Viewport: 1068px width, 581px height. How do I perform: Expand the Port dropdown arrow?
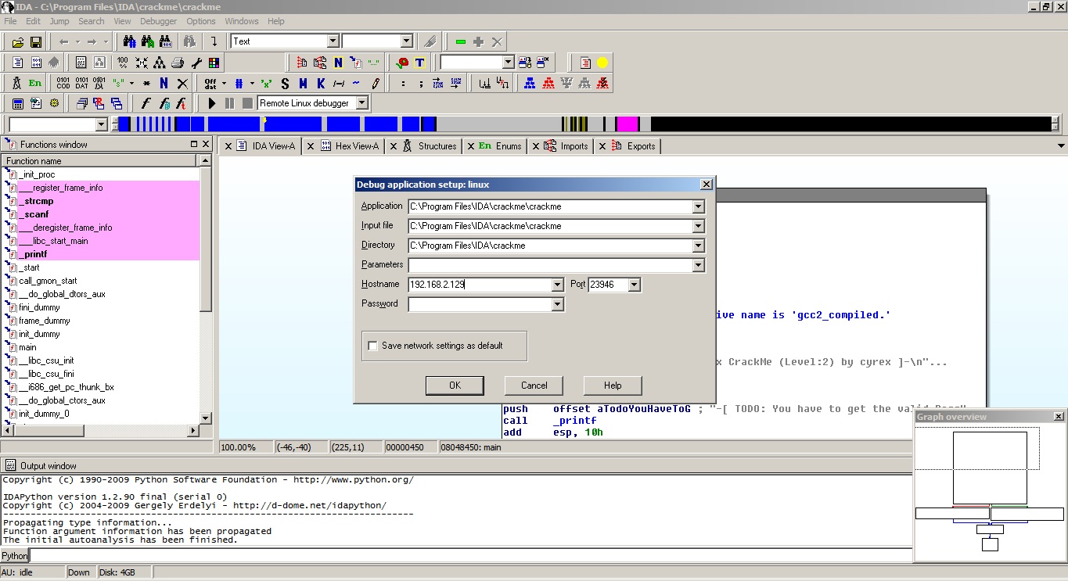click(x=634, y=285)
